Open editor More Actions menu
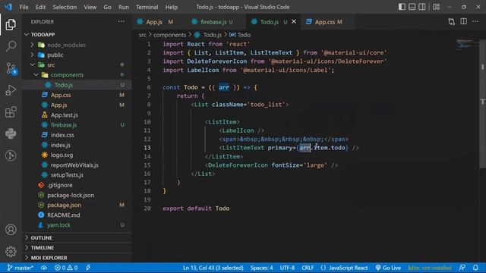 475,22
